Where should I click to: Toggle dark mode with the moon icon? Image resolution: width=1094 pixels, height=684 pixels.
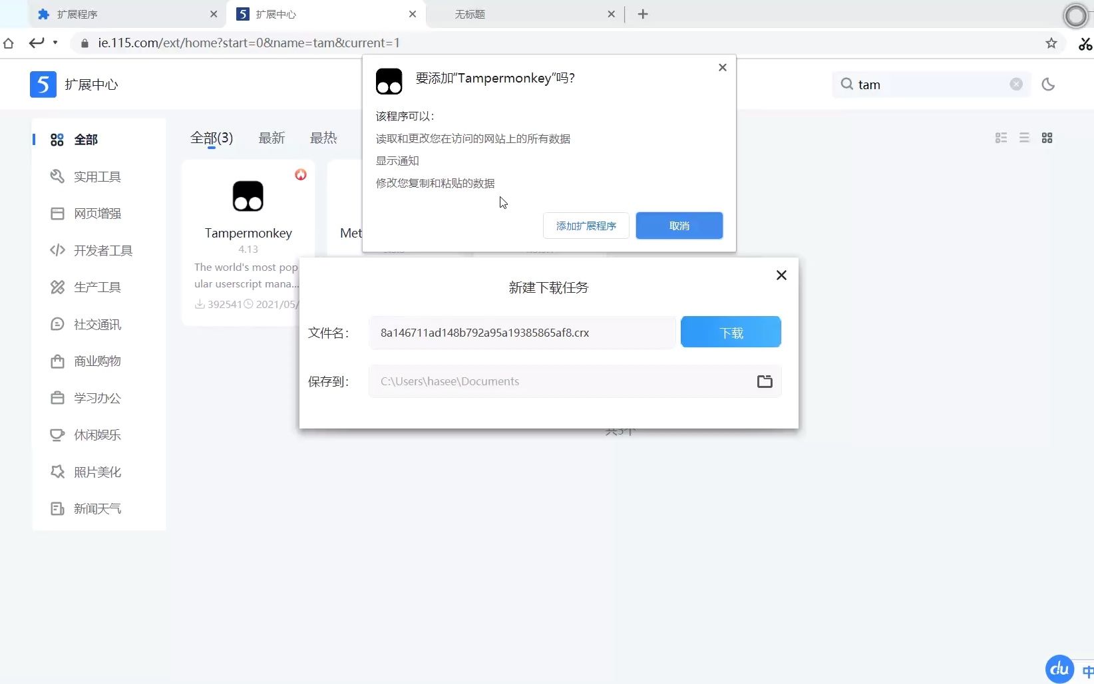click(x=1048, y=85)
